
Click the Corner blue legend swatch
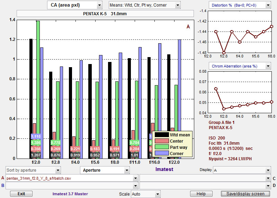(x=162, y=153)
